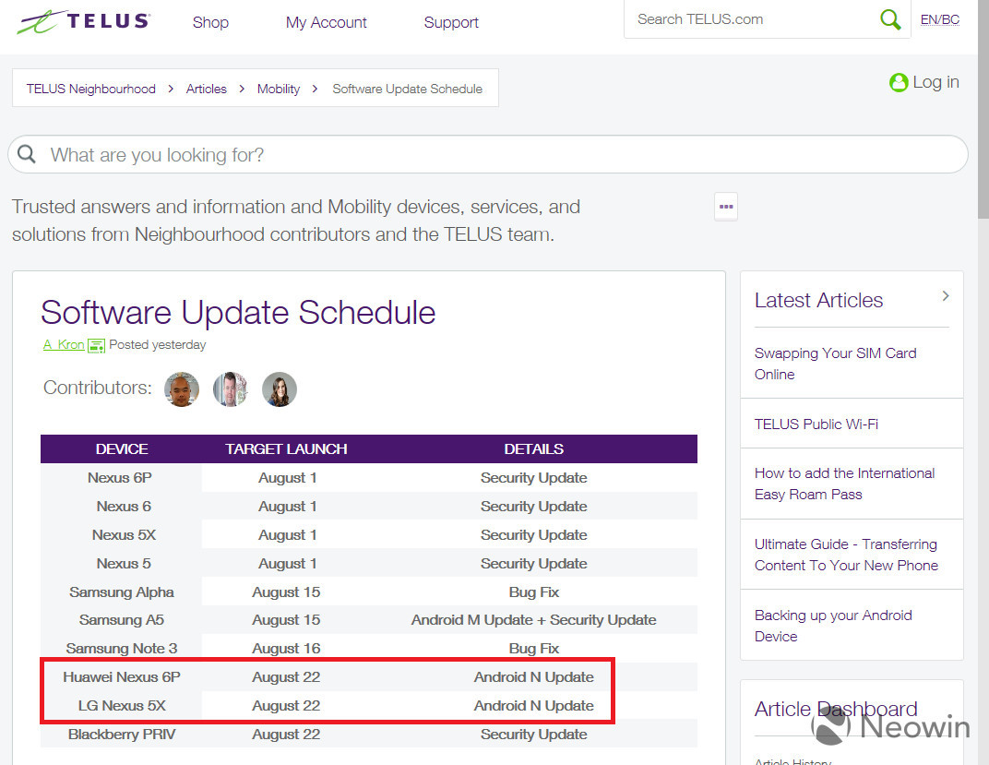Click the DETAILS column header
This screenshot has width=989, height=765.
pos(533,449)
